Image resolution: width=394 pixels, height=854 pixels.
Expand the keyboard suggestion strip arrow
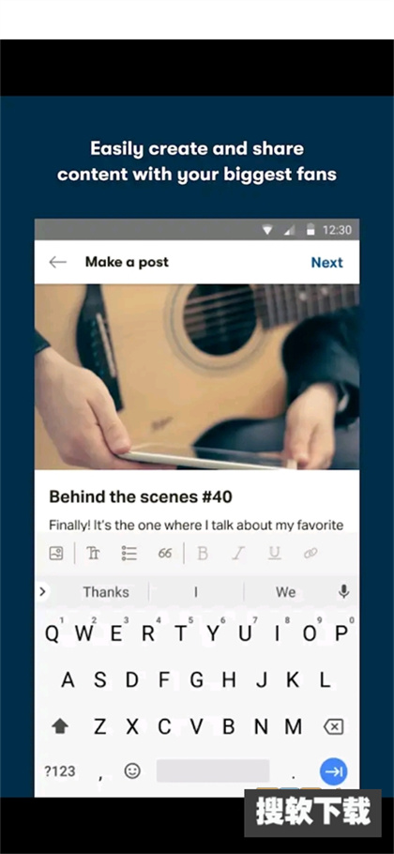(x=43, y=591)
